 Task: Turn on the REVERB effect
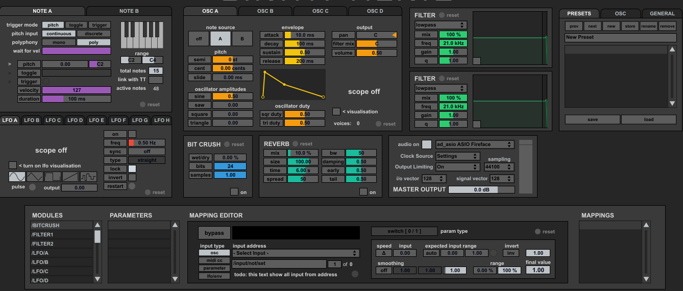click(363, 192)
